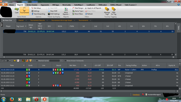
Task: Select hand row 01.03.2015 21:24
Action: click(x=89, y=73)
